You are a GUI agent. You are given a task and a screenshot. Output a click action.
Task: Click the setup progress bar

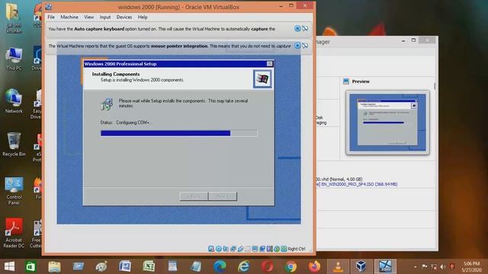(x=179, y=133)
